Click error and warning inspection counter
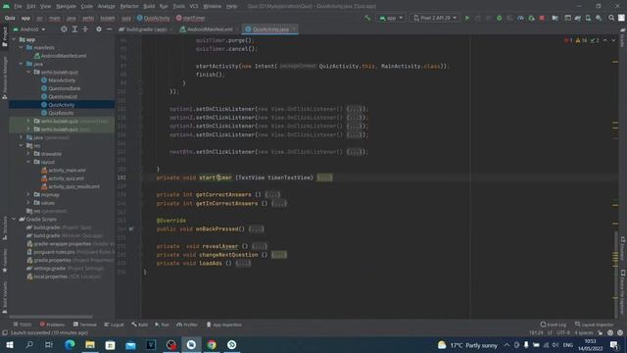627x353 pixels. pyautogui.click(x=581, y=40)
